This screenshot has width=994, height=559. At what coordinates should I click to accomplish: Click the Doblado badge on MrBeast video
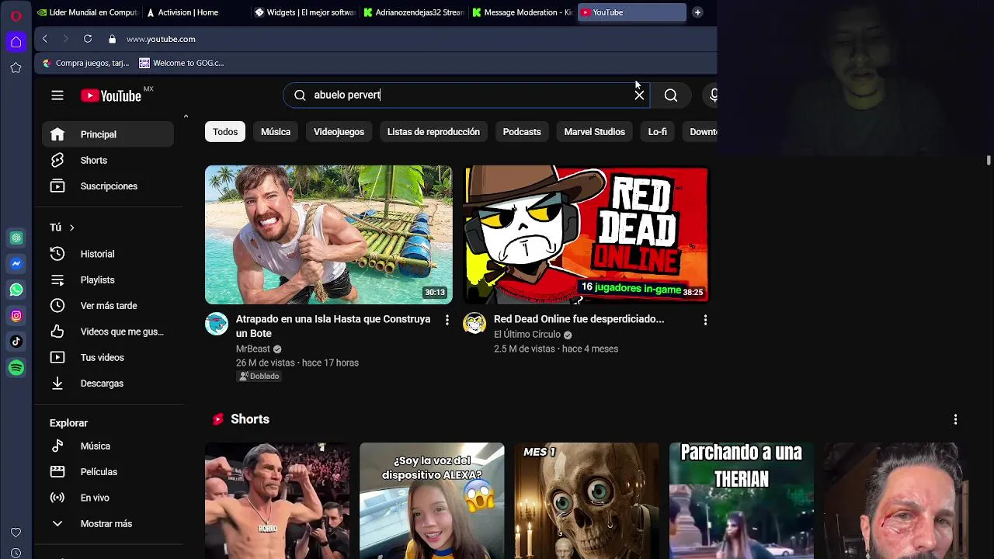tap(259, 377)
